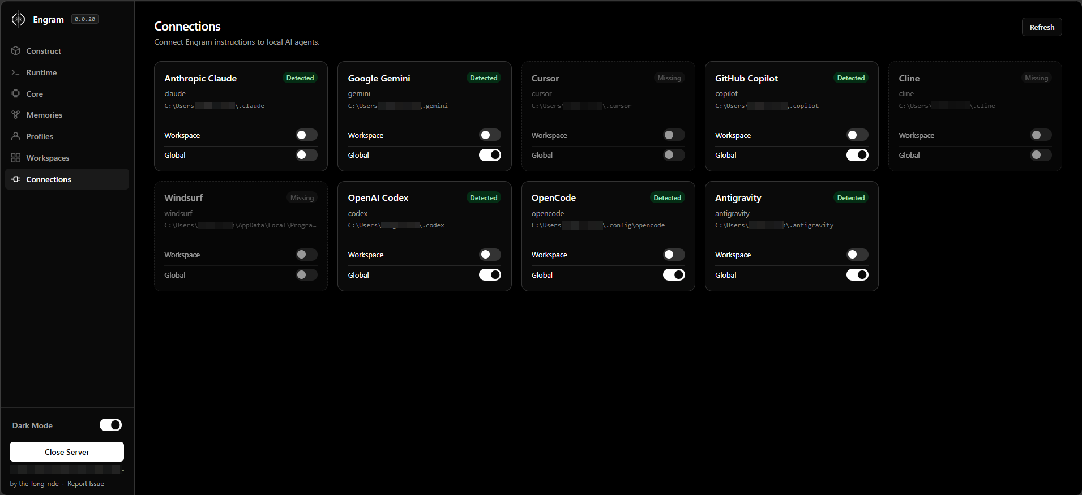Click Missing badge on Windsurf card
This screenshot has width=1082, height=495.
(302, 198)
